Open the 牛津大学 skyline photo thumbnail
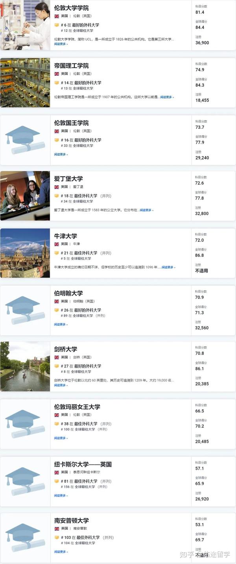This screenshot has height=564, width=236. tap(25, 253)
